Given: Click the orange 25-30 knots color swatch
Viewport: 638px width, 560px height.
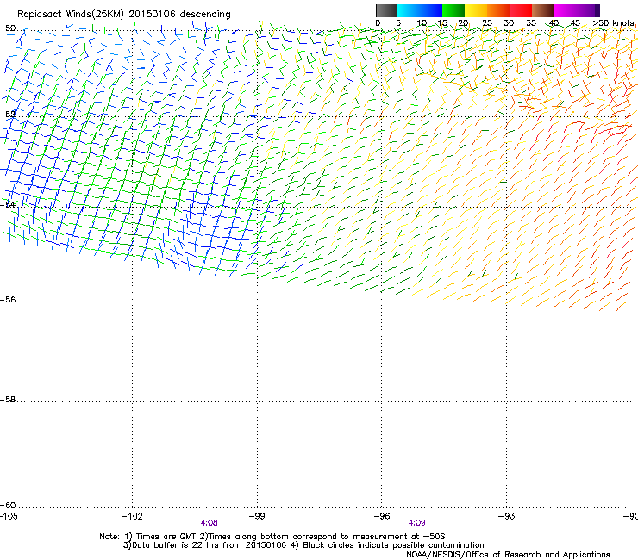Looking at the screenshot, I should 498,10.
